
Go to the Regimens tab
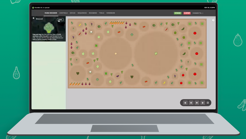coord(93,13)
